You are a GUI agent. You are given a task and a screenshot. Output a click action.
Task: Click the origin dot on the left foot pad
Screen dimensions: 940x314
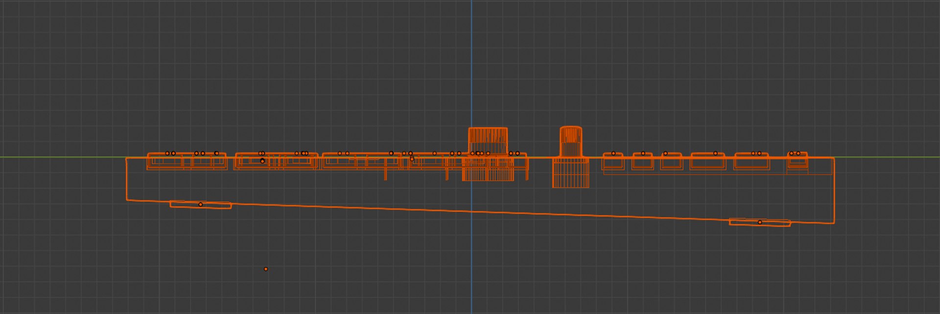point(200,204)
